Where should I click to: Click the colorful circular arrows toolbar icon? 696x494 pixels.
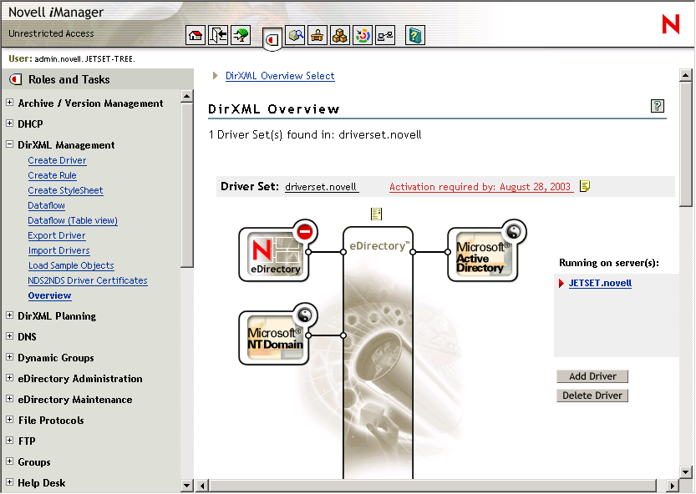point(363,35)
